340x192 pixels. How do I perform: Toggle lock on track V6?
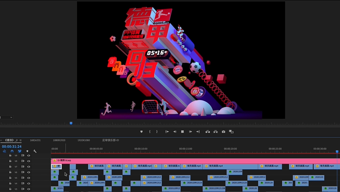point(10,172)
